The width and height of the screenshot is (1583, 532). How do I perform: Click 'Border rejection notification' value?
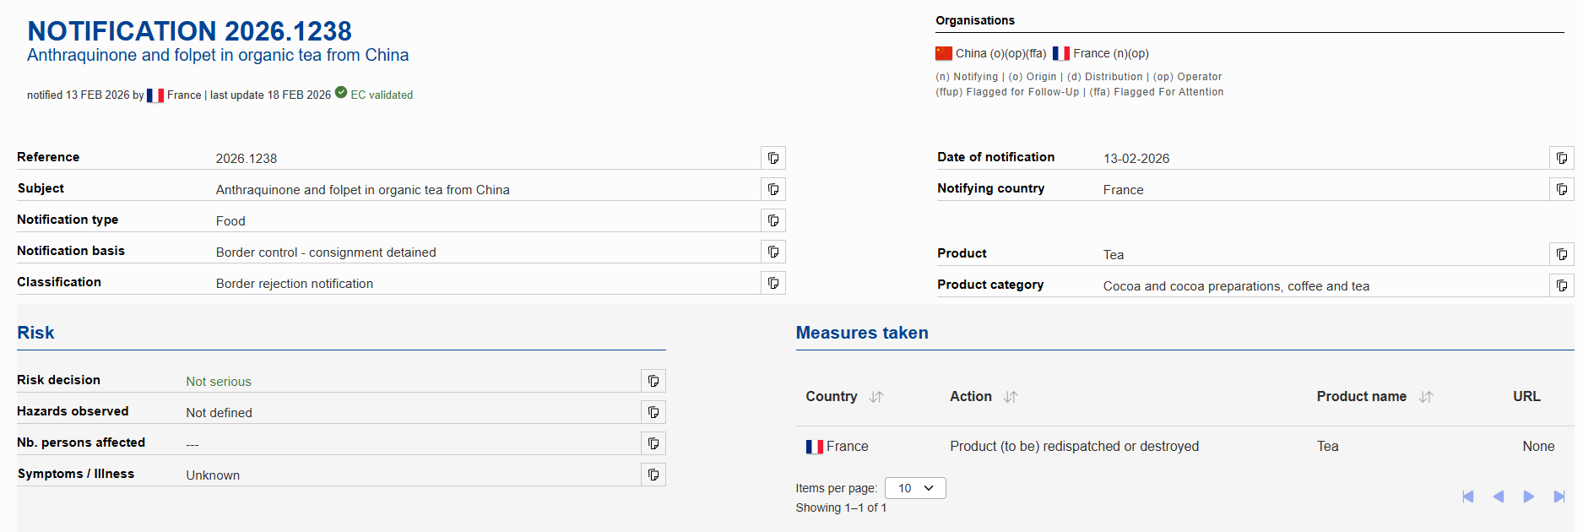tap(295, 284)
